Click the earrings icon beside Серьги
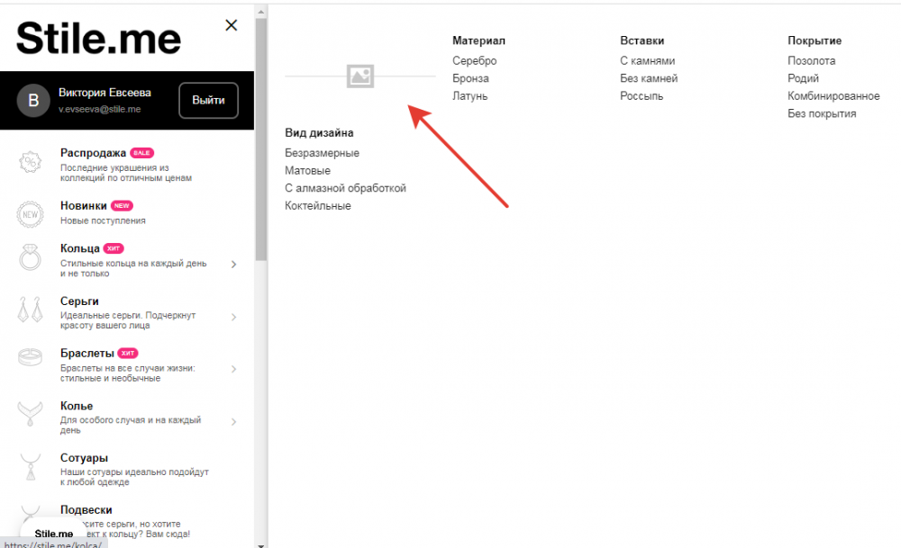Image resolution: width=901 pixels, height=548 pixels. point(31,310)
